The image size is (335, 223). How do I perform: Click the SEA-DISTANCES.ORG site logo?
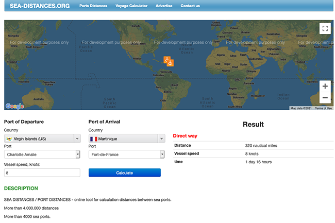(39, 6)
